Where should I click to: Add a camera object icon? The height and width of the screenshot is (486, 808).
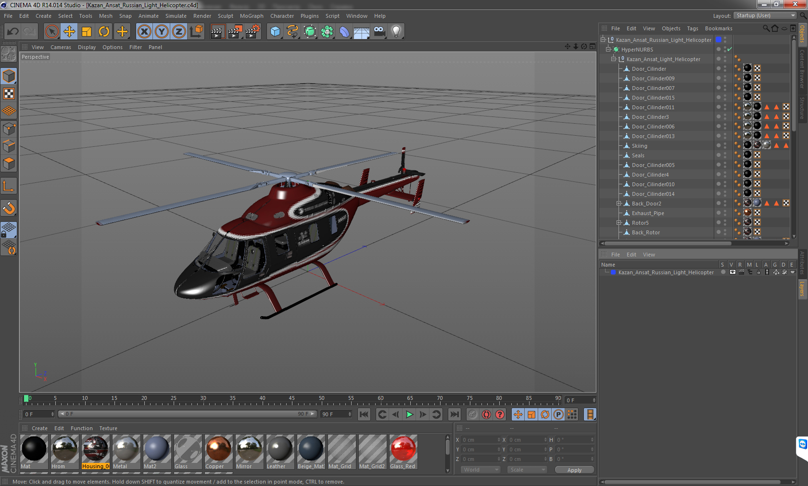click(379, 32)
